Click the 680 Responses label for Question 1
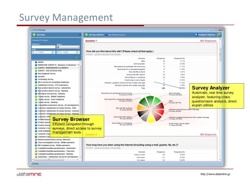 coord(208,41)
